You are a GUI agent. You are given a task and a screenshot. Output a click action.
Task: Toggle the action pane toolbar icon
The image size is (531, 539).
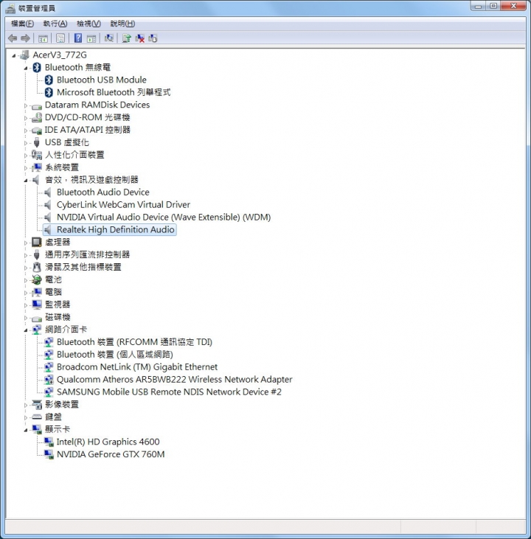click(91, 38)
